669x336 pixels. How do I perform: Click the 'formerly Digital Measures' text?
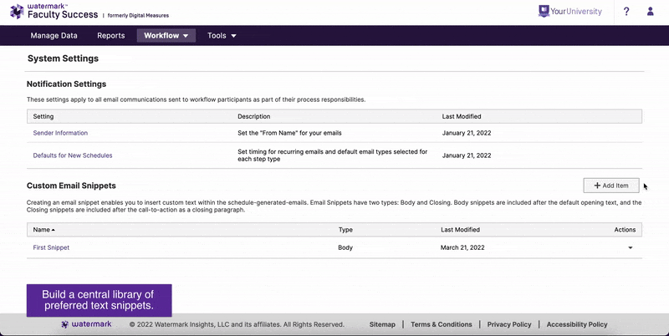138,15
